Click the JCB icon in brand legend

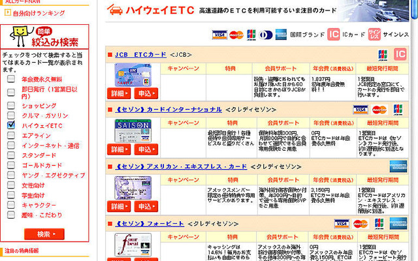251,35
